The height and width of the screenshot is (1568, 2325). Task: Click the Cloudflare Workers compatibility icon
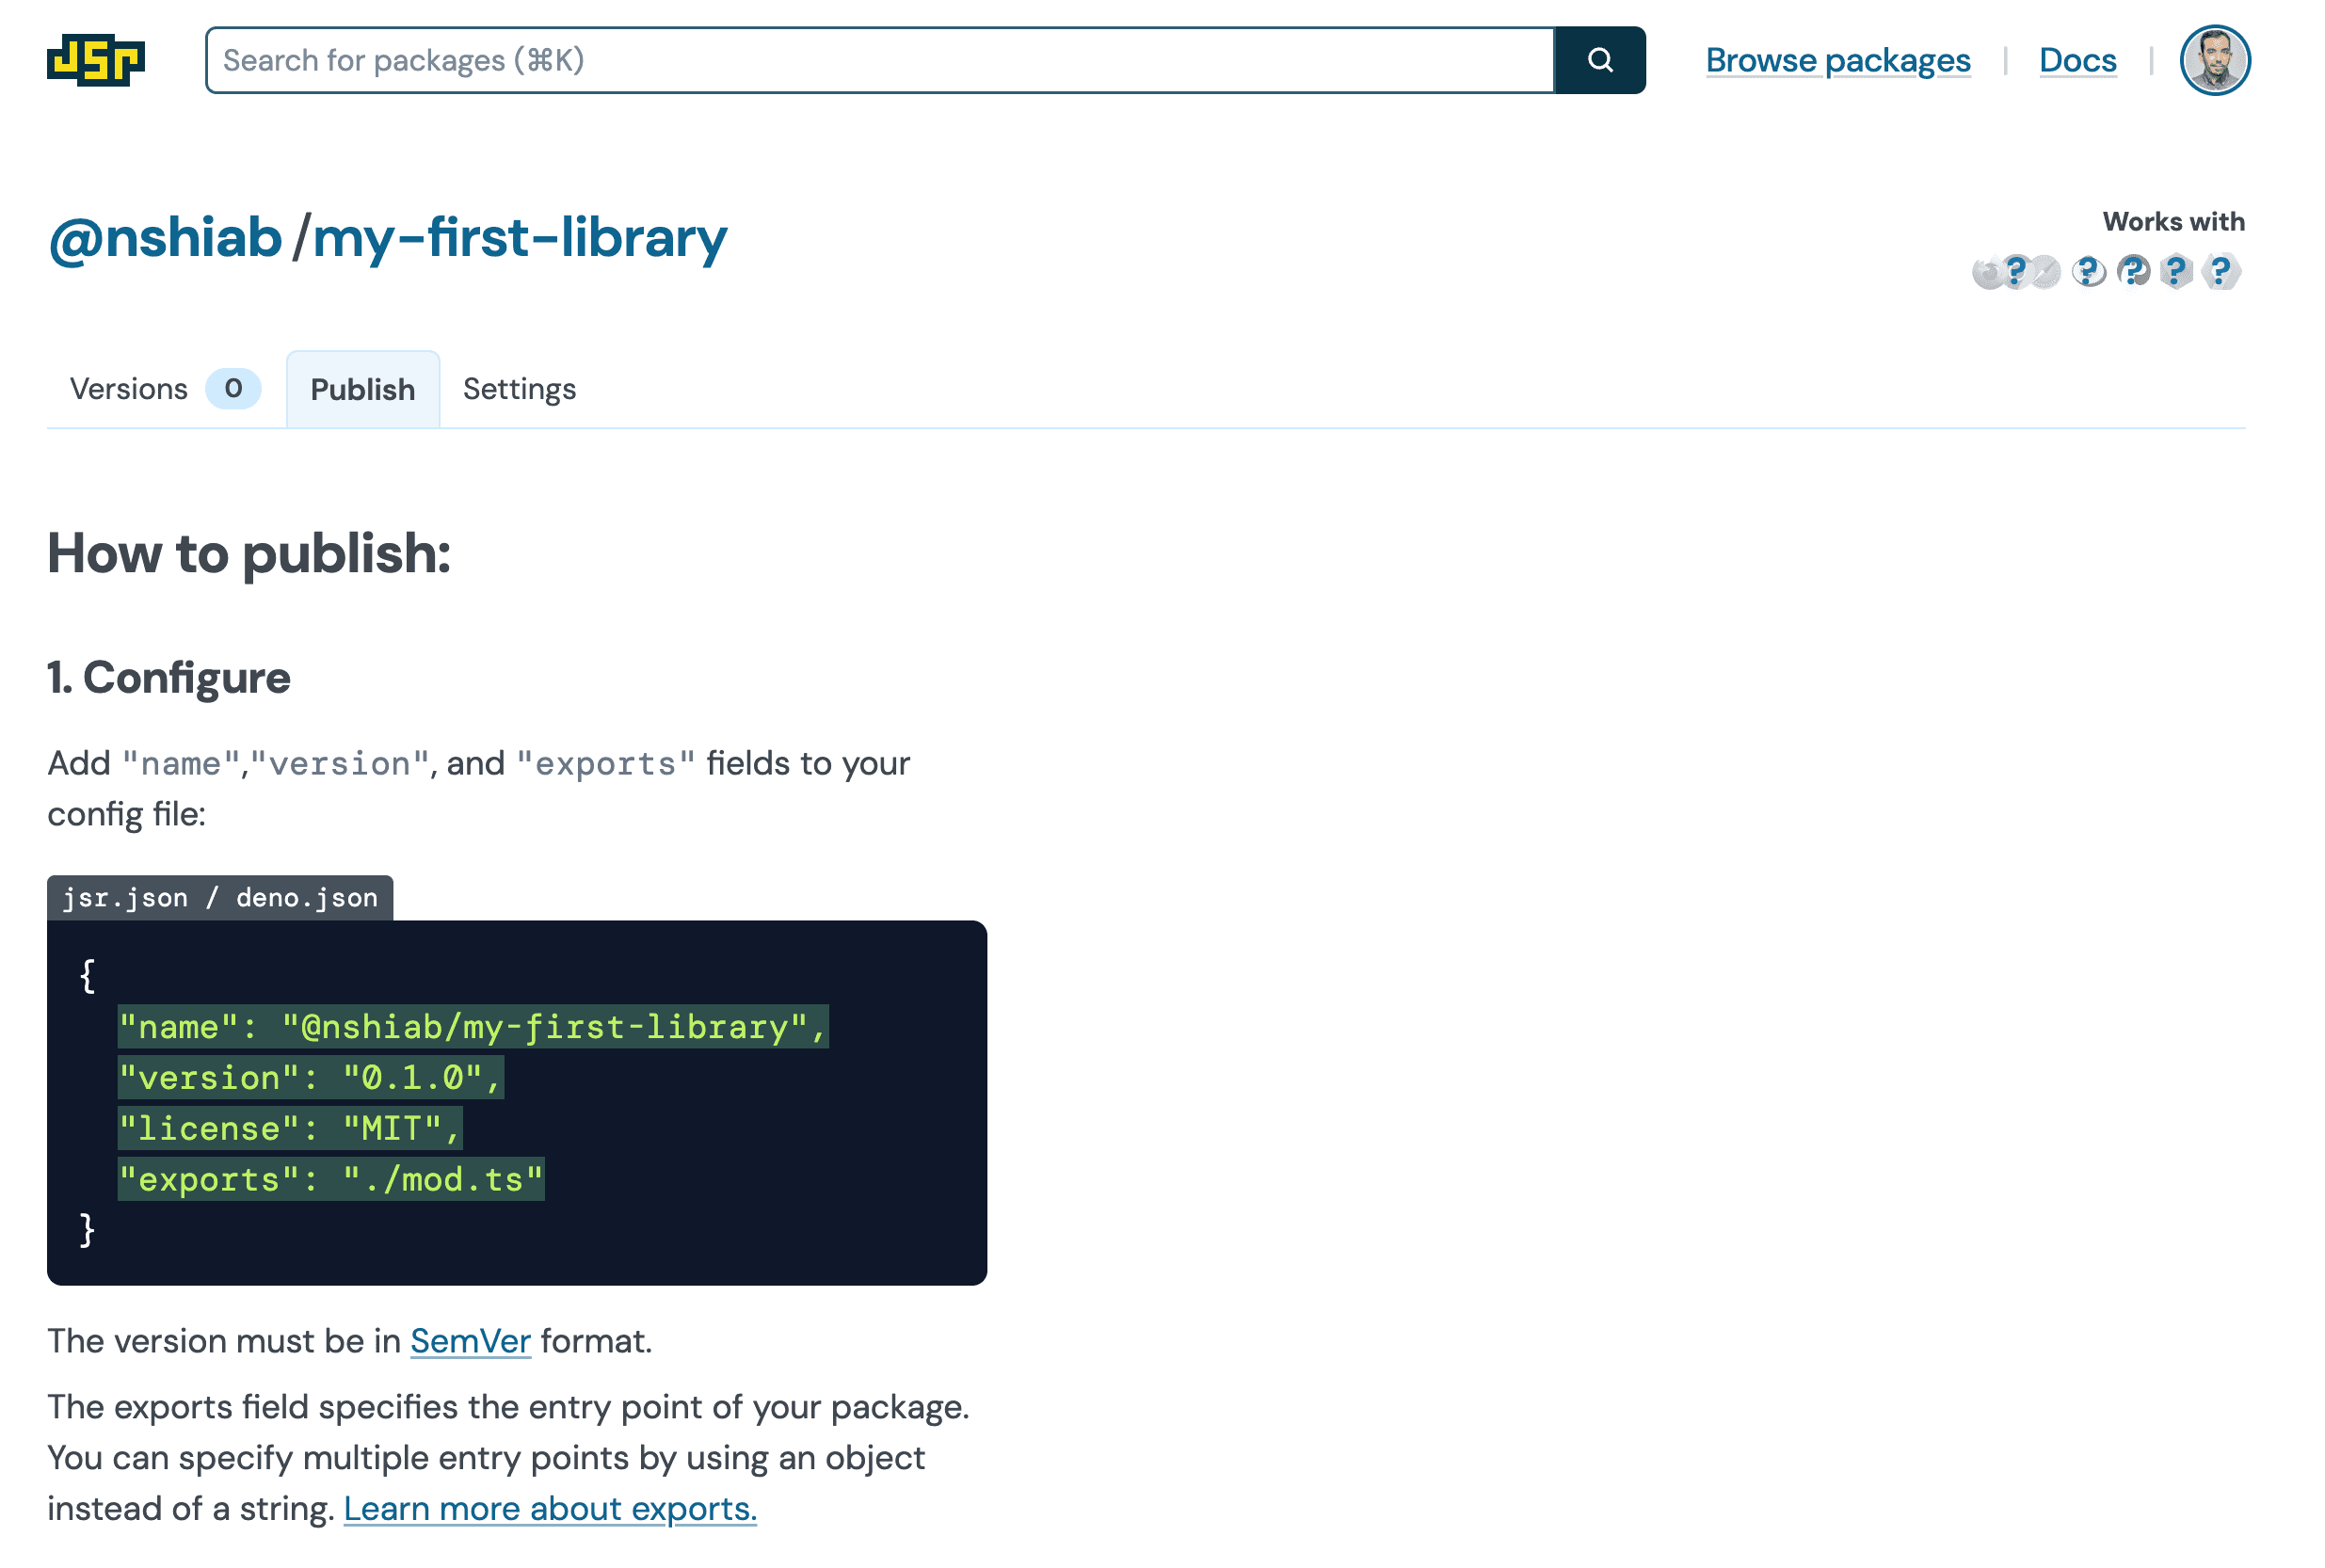pos(2221,271)
